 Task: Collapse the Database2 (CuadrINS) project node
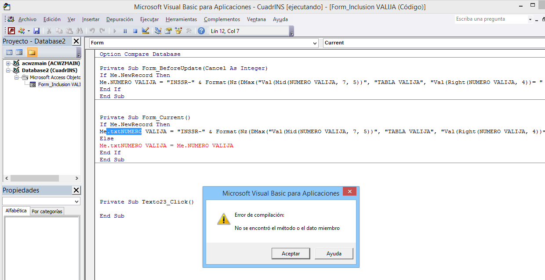pos(8,70)
